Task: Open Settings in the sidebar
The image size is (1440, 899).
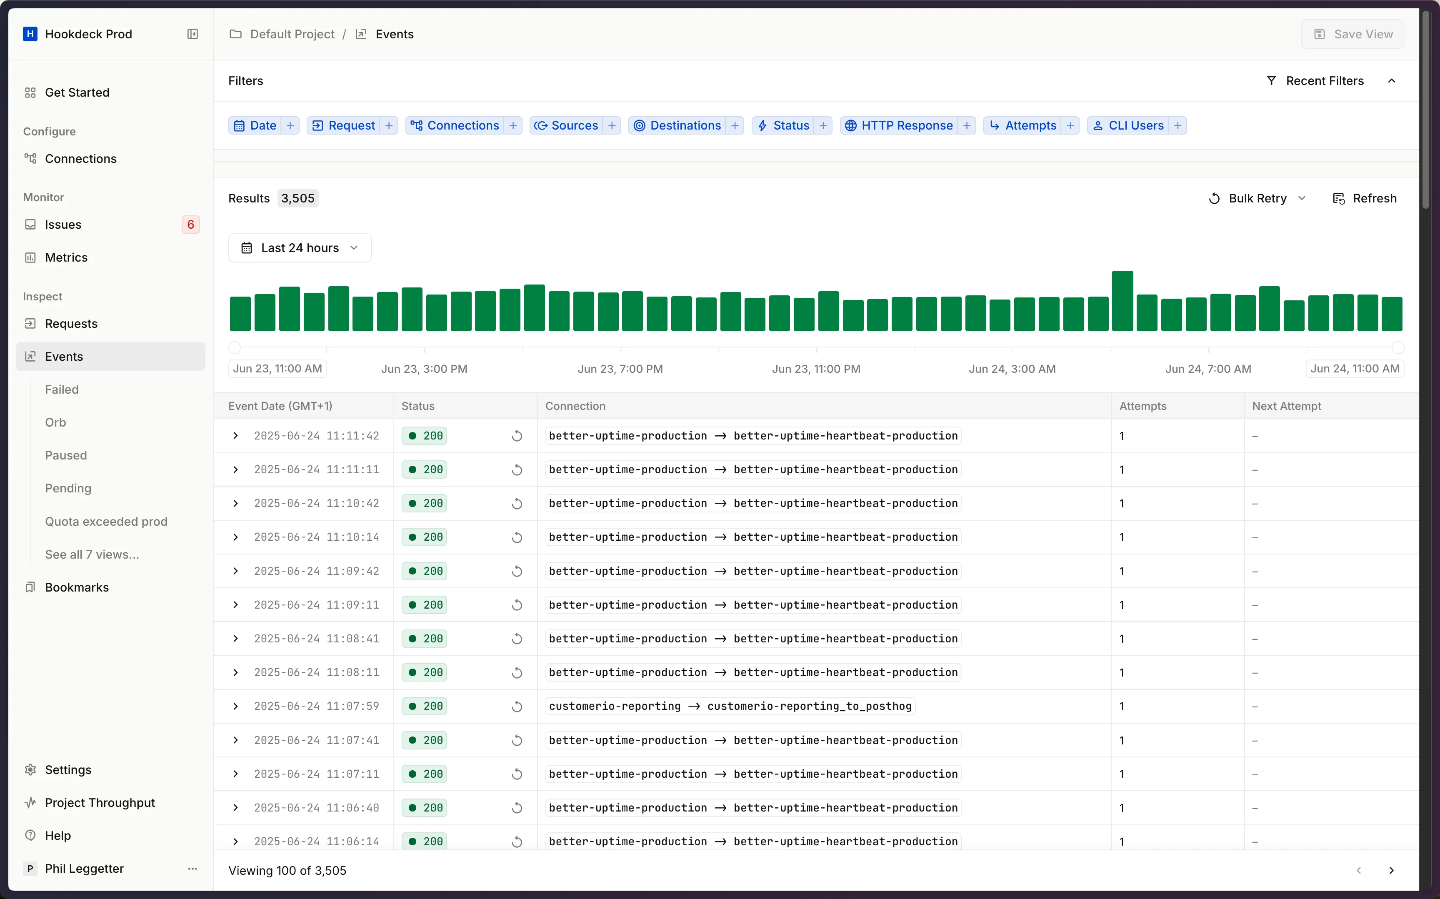Action: point(110,770)
